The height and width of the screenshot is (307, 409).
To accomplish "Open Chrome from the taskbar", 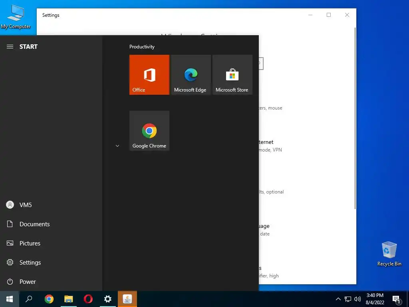I will pos(49,299).
